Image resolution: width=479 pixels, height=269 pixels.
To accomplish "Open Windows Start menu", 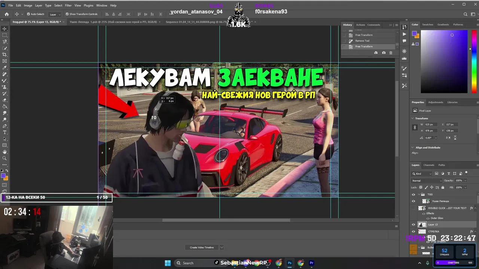I will click(168, 263).
